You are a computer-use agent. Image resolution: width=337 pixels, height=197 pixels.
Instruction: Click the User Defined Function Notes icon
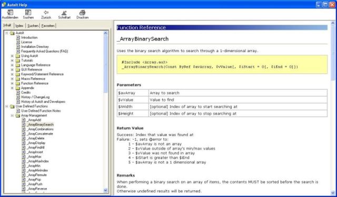[x=18, y=111]
